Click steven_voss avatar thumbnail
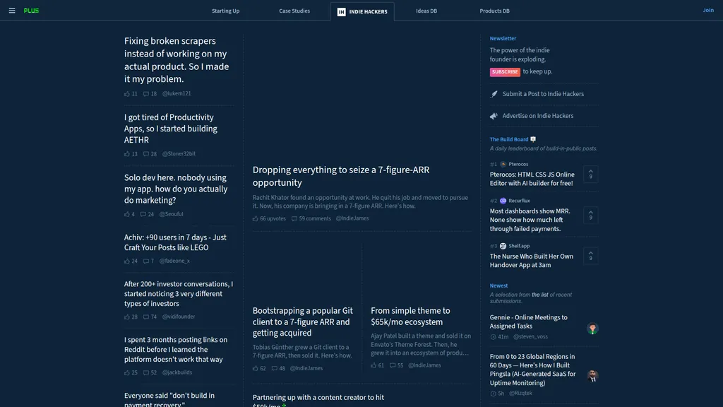723x407 pixels. click(x=592, y=328)
